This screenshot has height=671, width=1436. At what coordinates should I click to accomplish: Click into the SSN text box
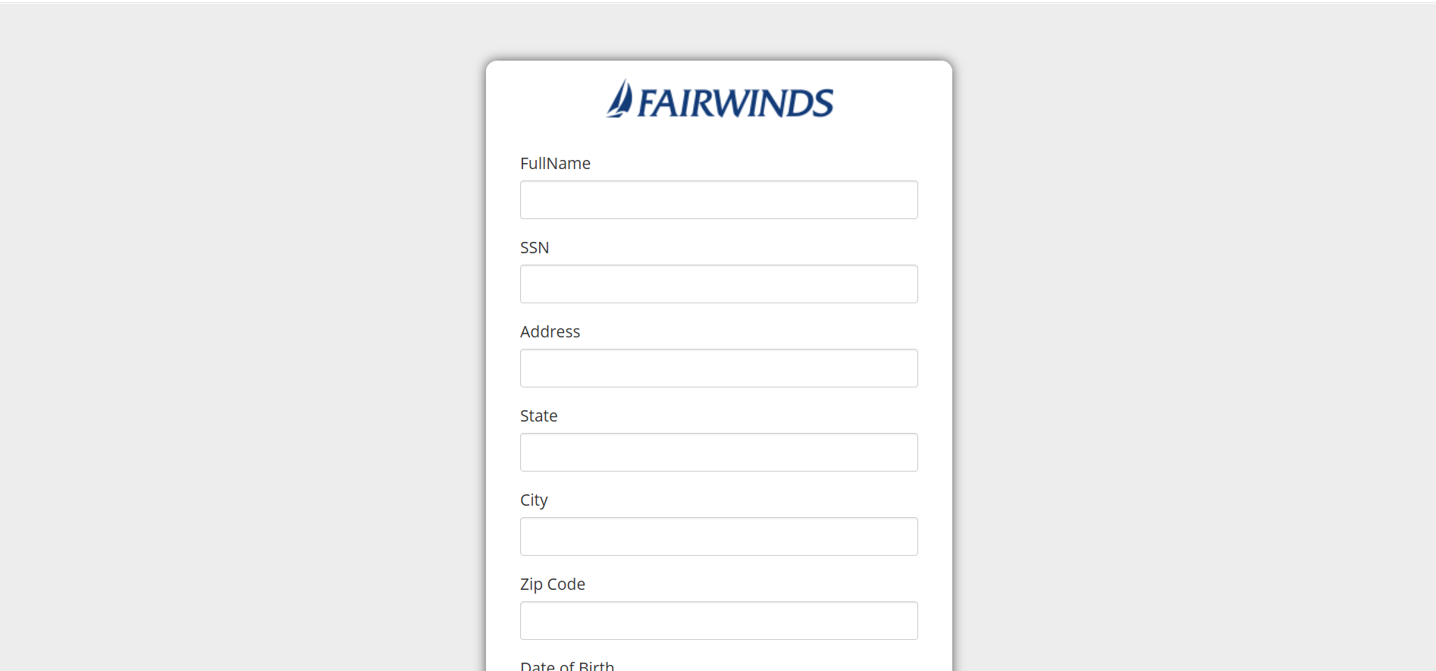(x=718, y=284)
